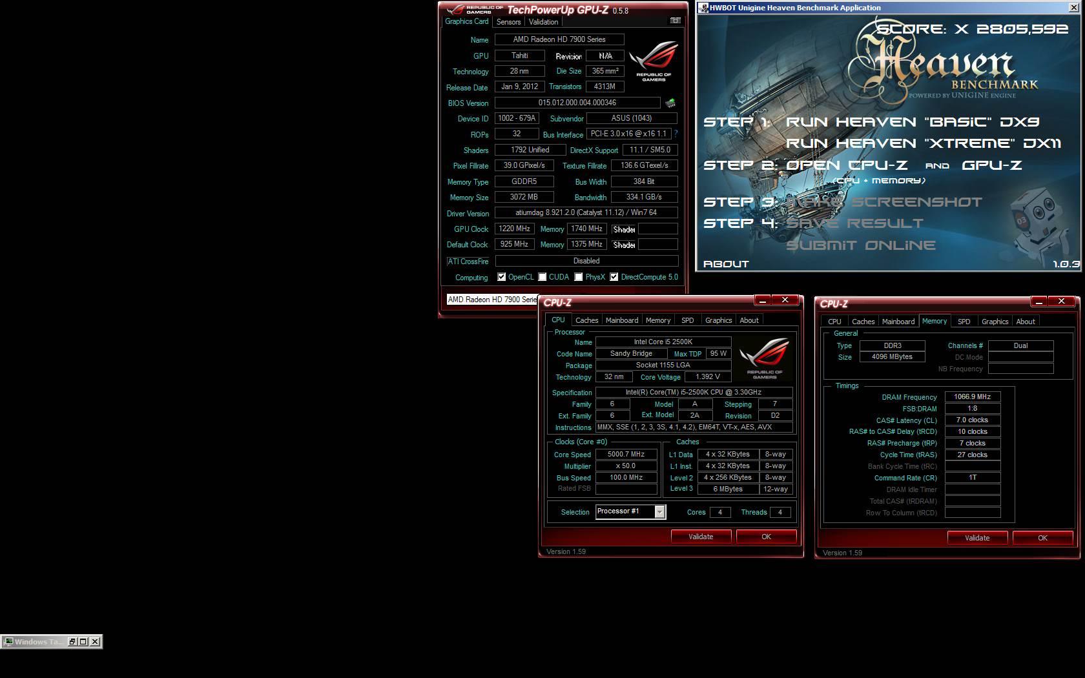The height and width of the screenshot is (678, 1085).
Task: Click Take Screenshot step in Heaven app
Action: pyautogui.click(x=883, y=202)
